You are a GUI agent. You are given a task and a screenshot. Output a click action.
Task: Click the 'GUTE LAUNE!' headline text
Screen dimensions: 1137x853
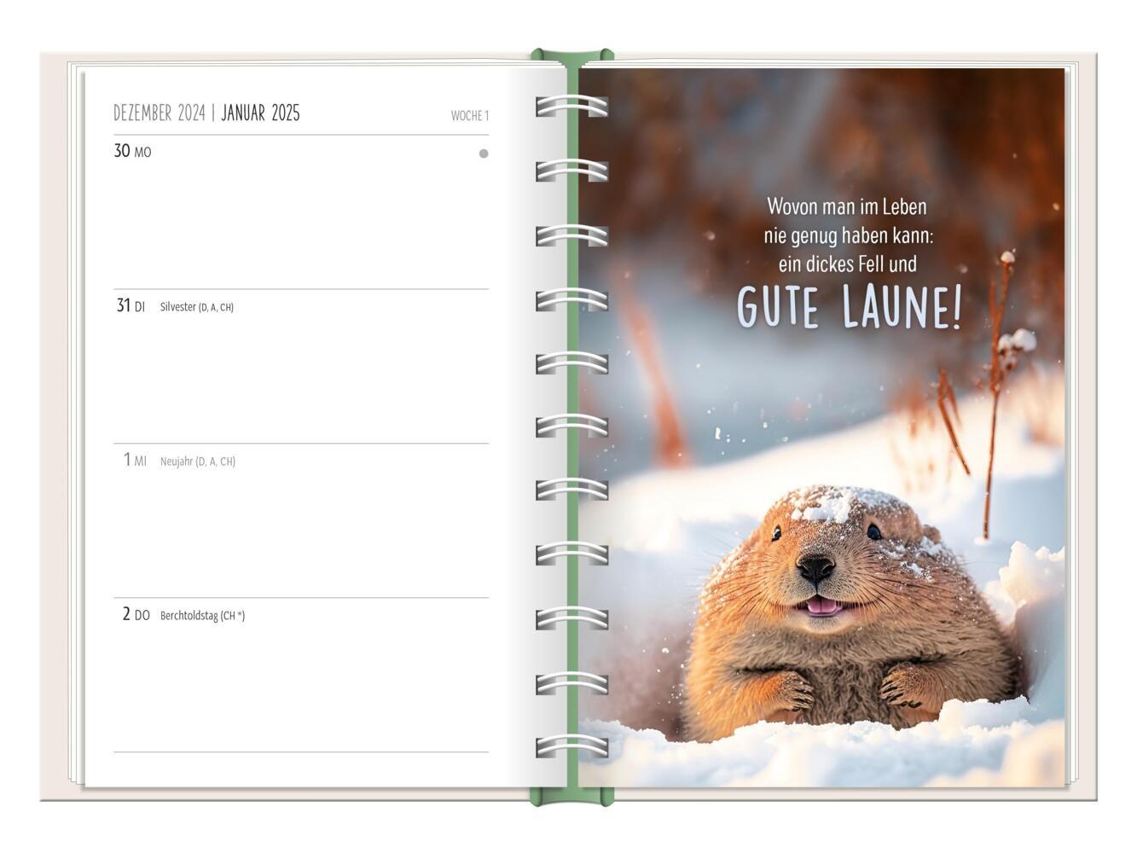(x=849, y=307)
